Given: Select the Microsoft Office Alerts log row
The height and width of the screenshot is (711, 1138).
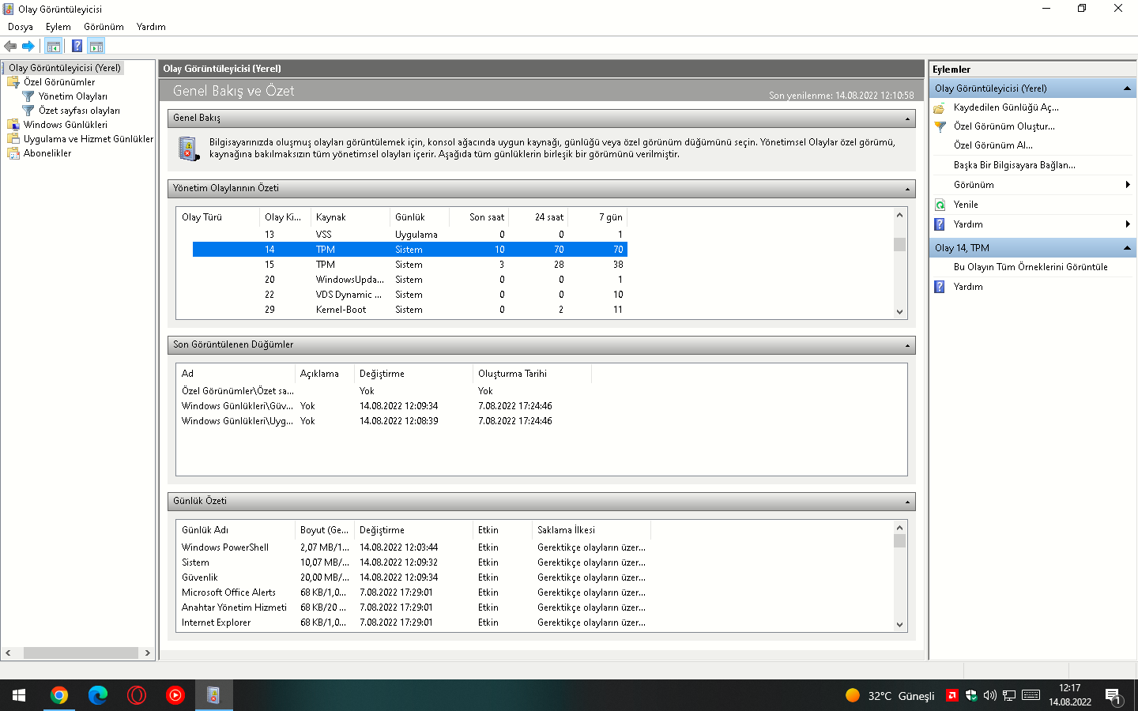Looking at the screenshot, I should pyautogui.click(x=414, y=592).
